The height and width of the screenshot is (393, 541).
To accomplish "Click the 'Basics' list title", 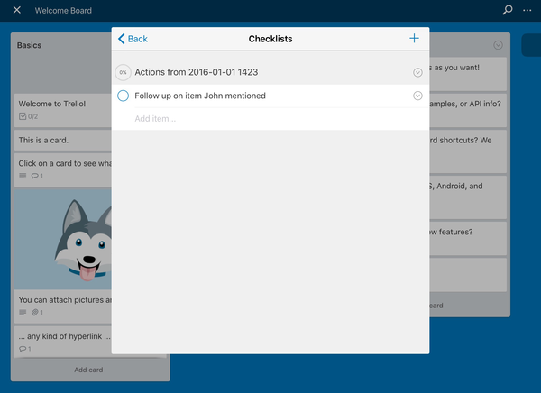I will (30, 45).
